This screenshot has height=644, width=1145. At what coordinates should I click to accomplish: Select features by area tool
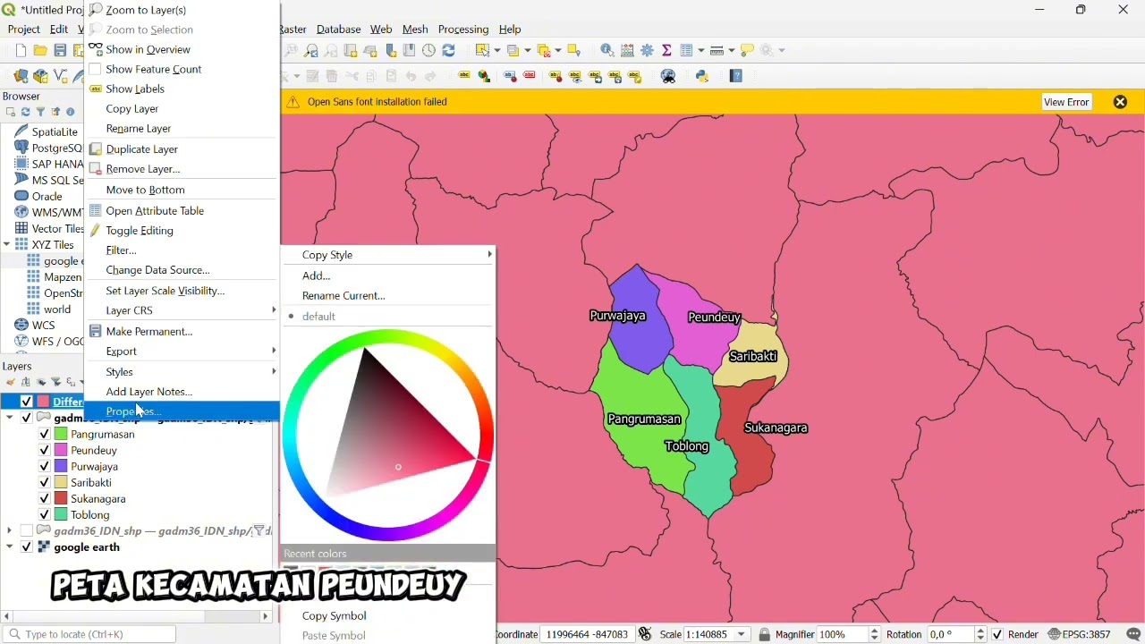click(483, 51)
